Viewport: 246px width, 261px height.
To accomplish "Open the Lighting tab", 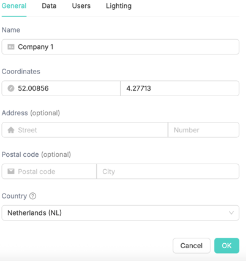I will pyautogui.click(x=119, y=6).
